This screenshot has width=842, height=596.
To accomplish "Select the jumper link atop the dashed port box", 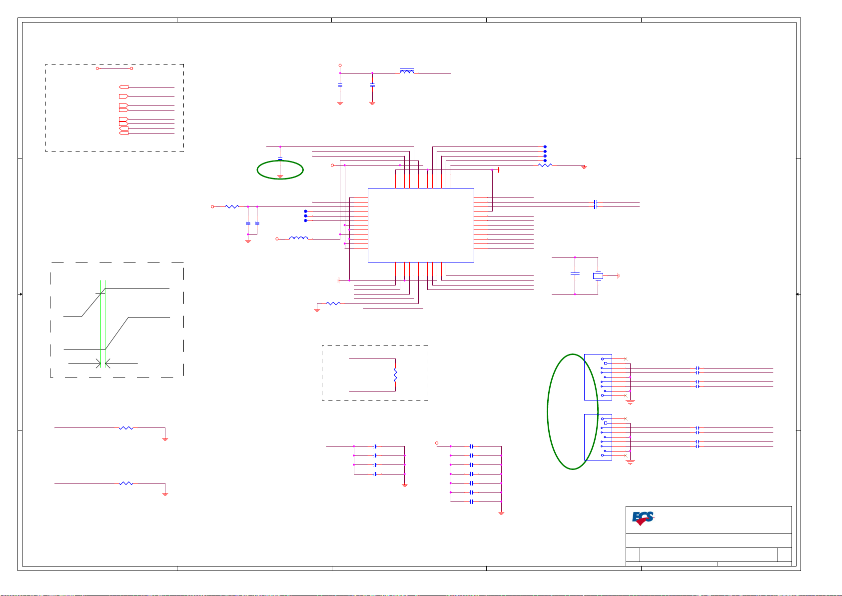I will [x=114, y=68].
